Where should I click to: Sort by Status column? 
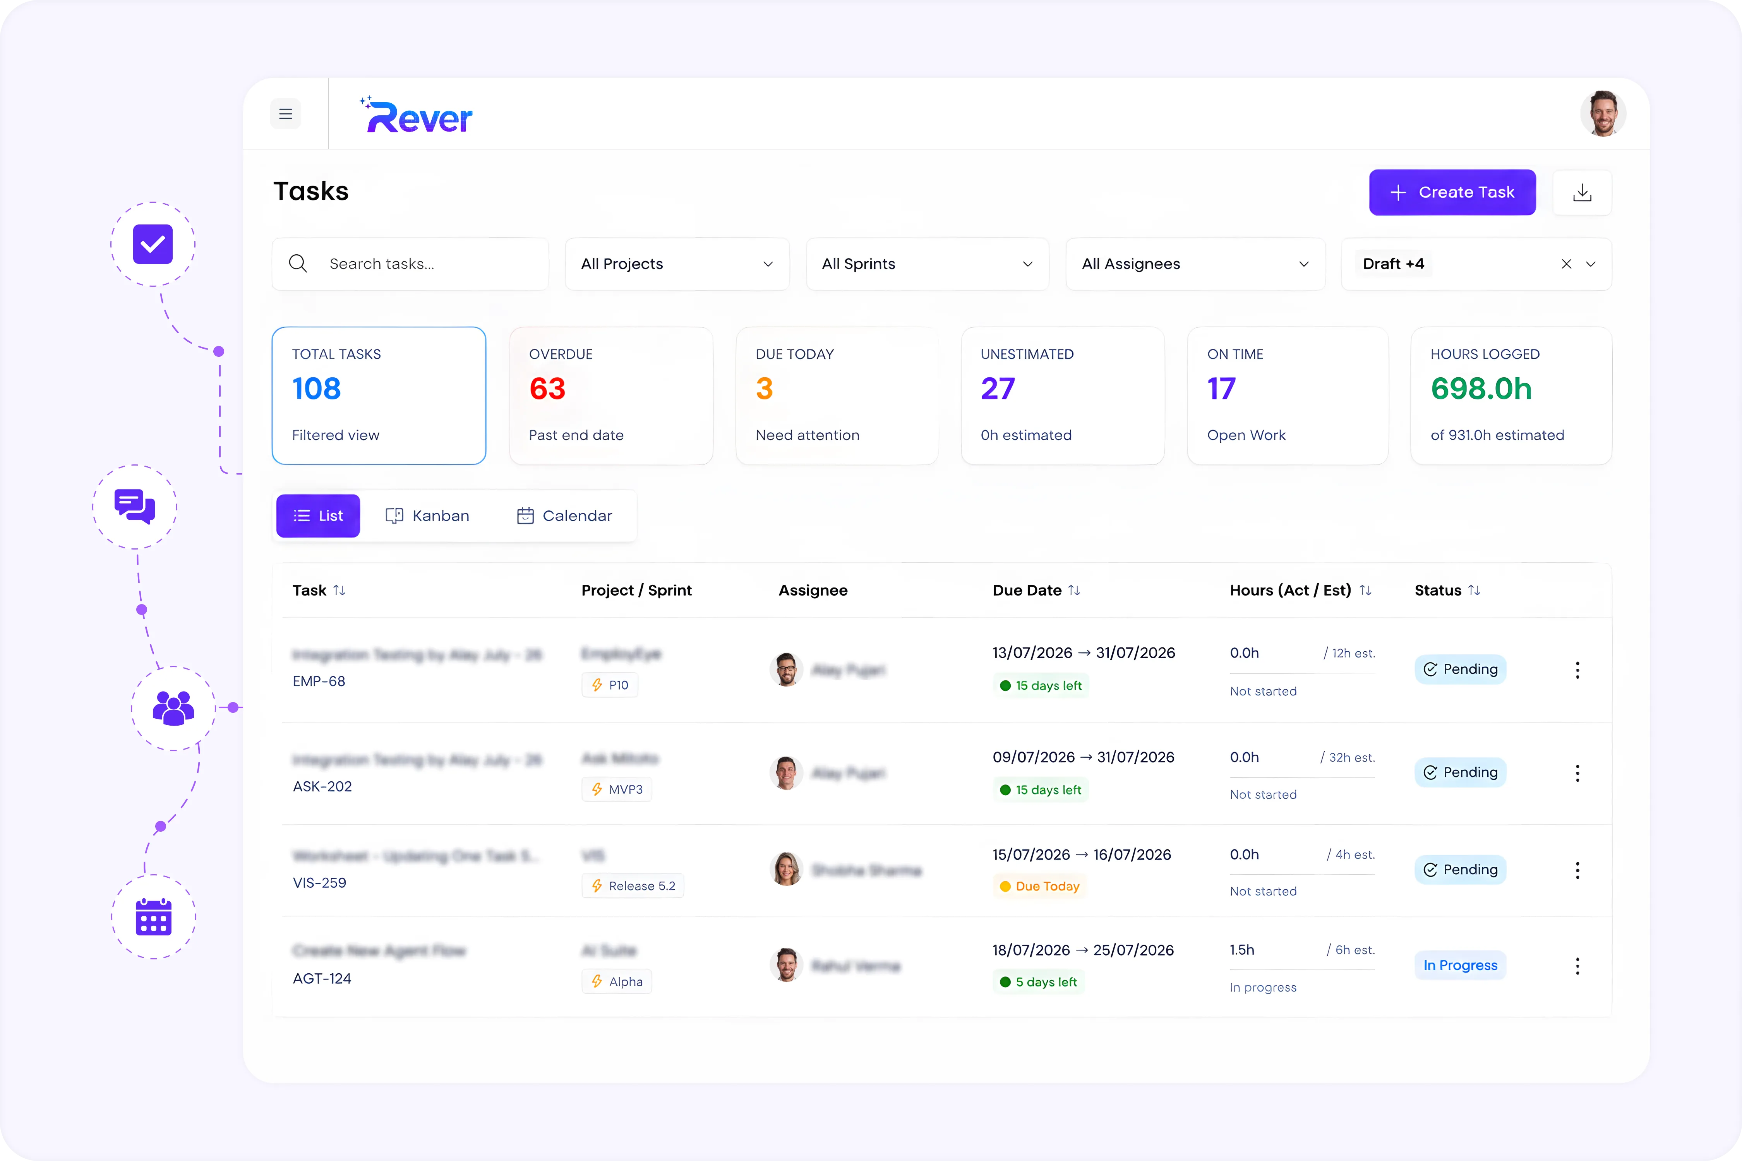pyautogui.click(x=1474, y=590)
